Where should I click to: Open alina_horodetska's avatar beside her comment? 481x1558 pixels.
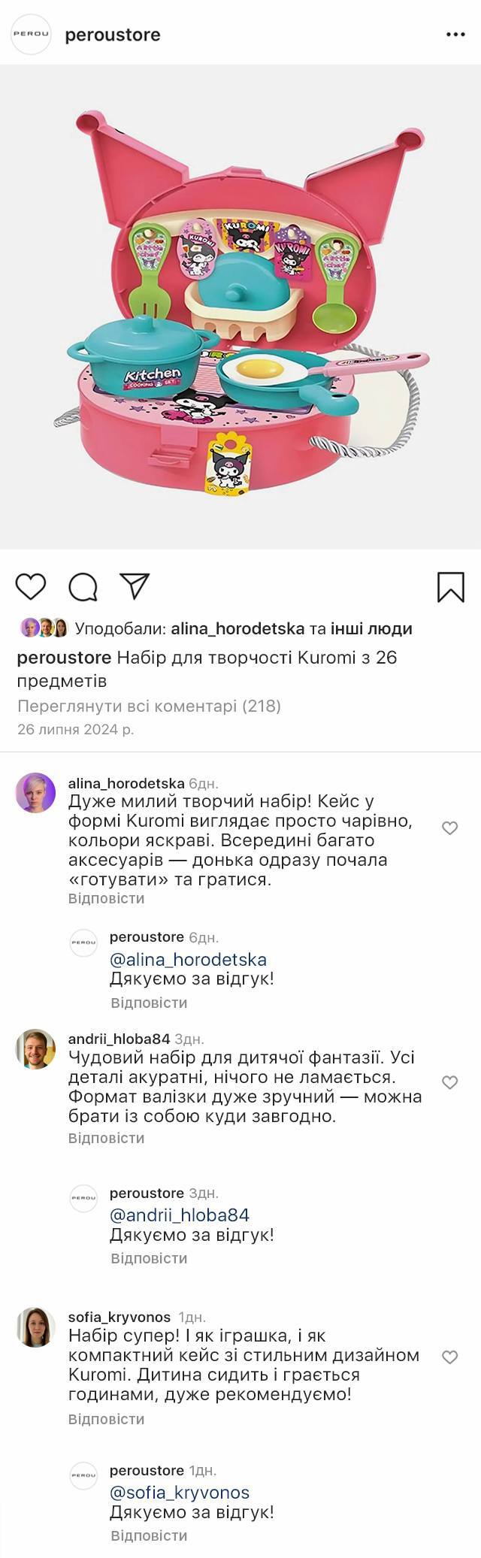point(35,792)
